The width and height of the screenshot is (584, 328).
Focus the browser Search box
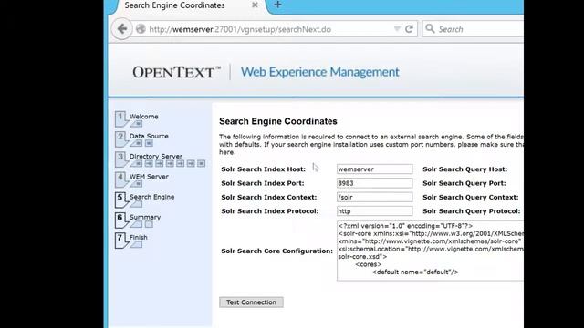click(x=473, y=29)
